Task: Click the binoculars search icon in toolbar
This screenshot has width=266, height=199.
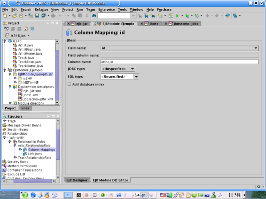Action: (x=94, y=16)
